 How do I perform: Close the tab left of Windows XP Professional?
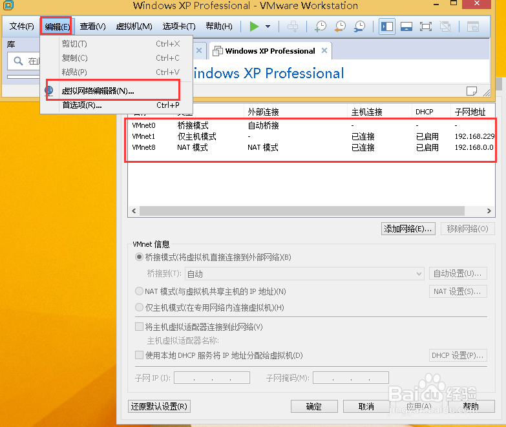click(199, 50)
